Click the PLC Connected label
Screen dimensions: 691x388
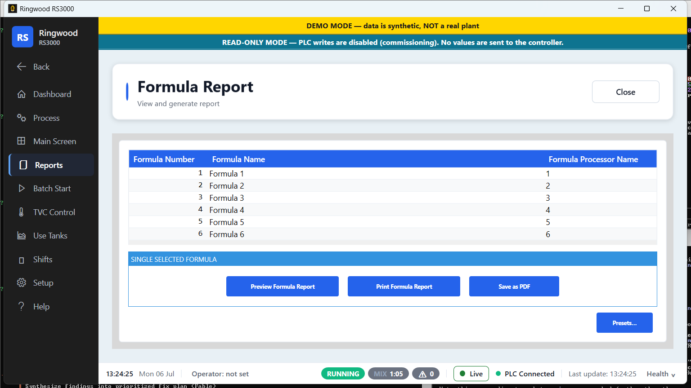529,374
